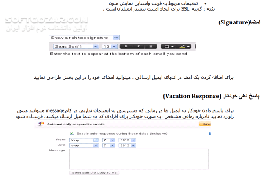Open the Show a rich text signature dropdown
The image size is (275, 175).
[x=84, y=38]
